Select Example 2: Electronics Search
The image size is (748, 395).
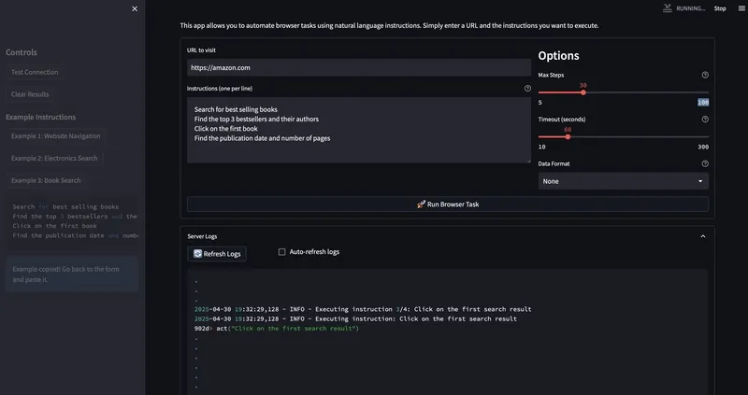tap(54, 158)
